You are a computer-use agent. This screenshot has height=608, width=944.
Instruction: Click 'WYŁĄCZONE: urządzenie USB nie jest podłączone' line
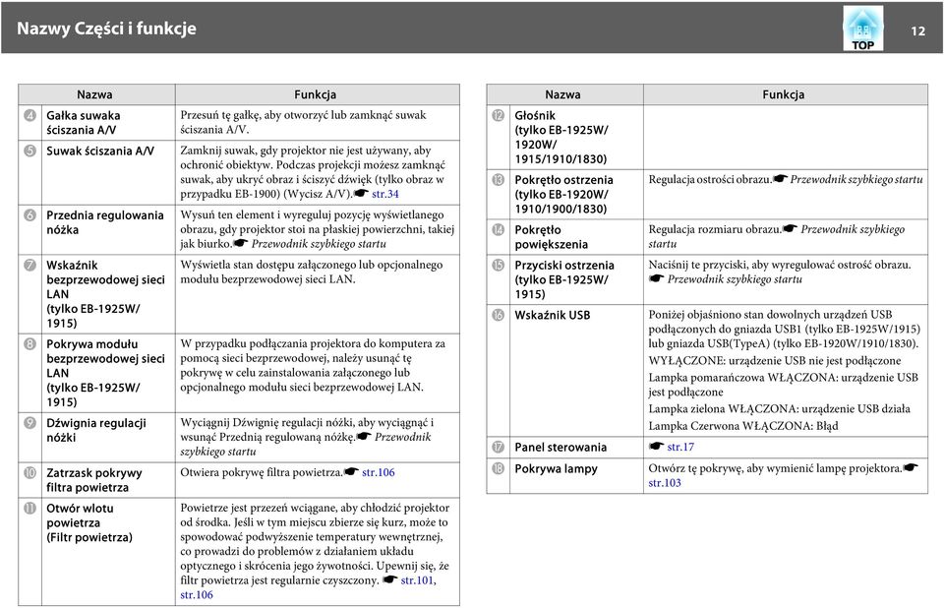pos(775,361)
